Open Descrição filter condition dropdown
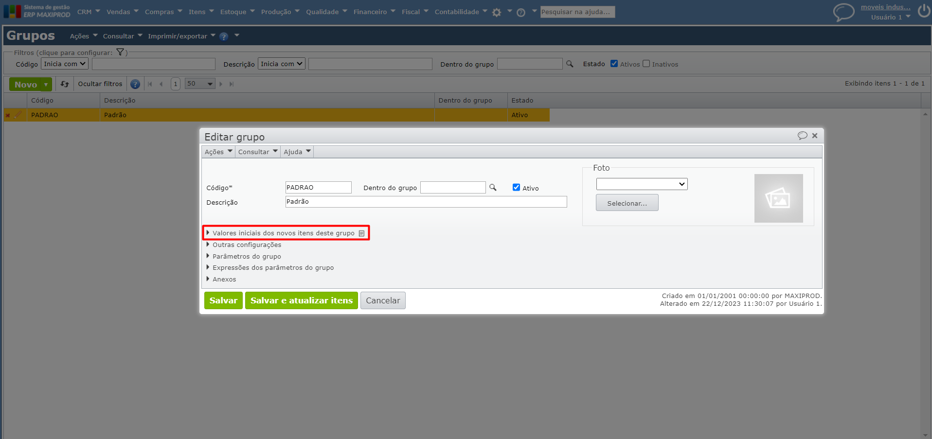This screenshot has width=932, height=439. coord(282,64)
